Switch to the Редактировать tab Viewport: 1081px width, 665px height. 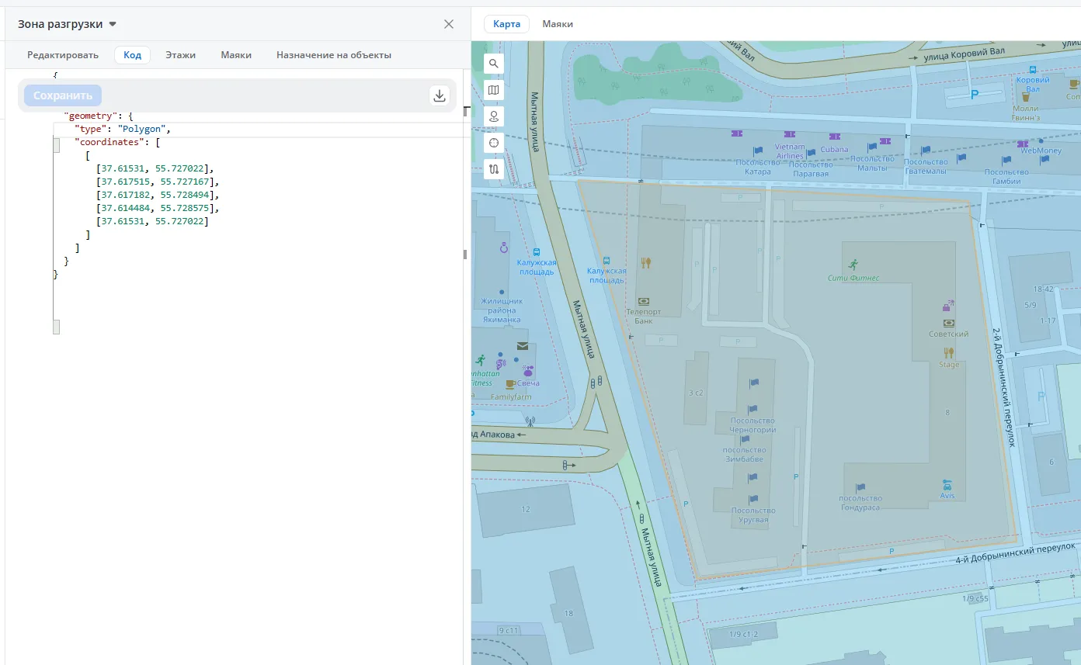pos(63,55)
